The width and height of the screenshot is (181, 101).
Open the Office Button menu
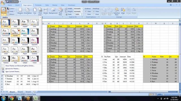coord(3,3)
